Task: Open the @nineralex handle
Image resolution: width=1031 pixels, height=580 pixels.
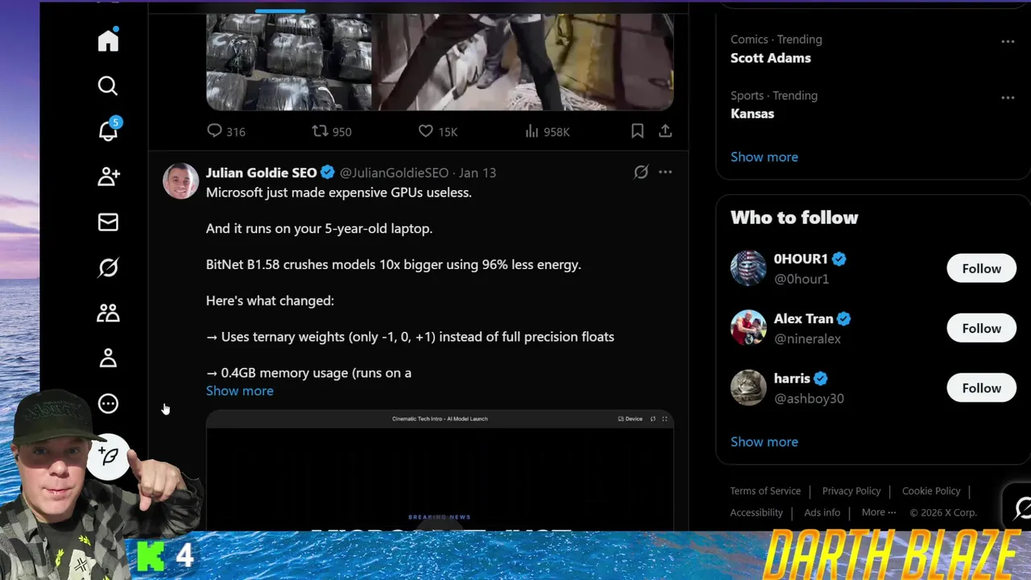Action: [x=807, y=338]
